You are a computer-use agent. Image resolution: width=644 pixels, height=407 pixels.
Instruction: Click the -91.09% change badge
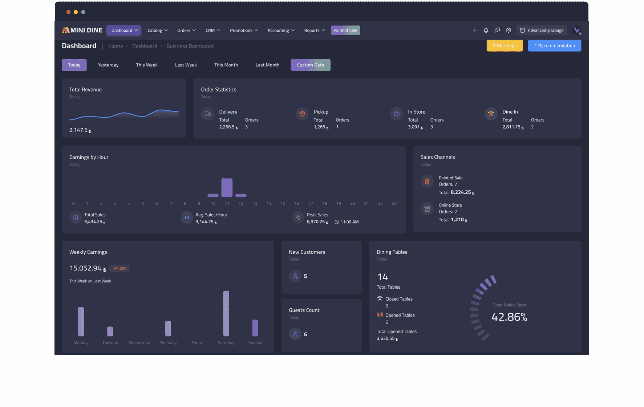click(120, 269)
